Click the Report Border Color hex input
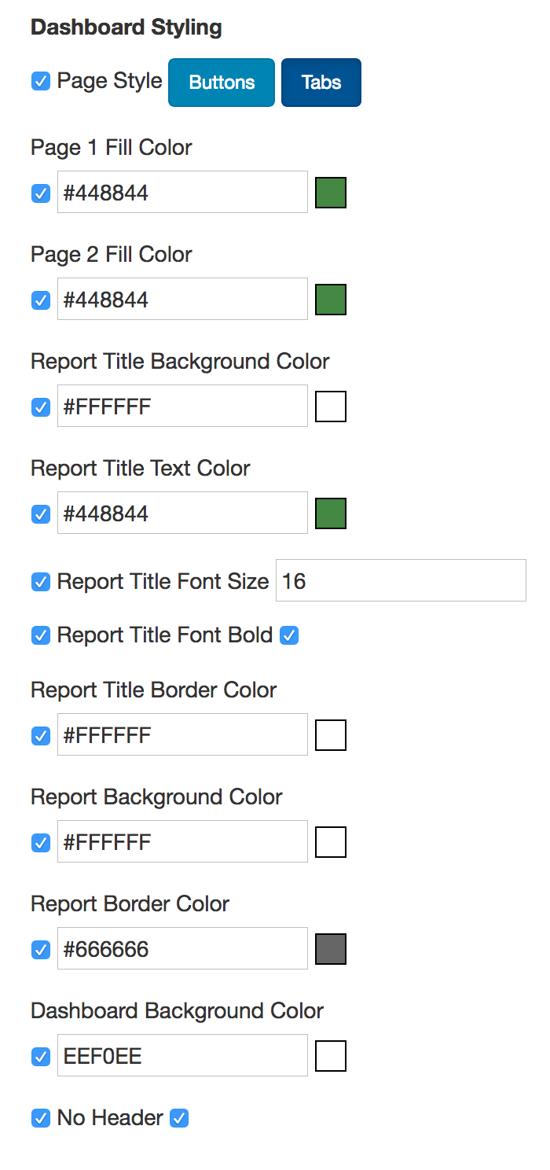This screenshot has width=550, height=1170. [181, 948]
